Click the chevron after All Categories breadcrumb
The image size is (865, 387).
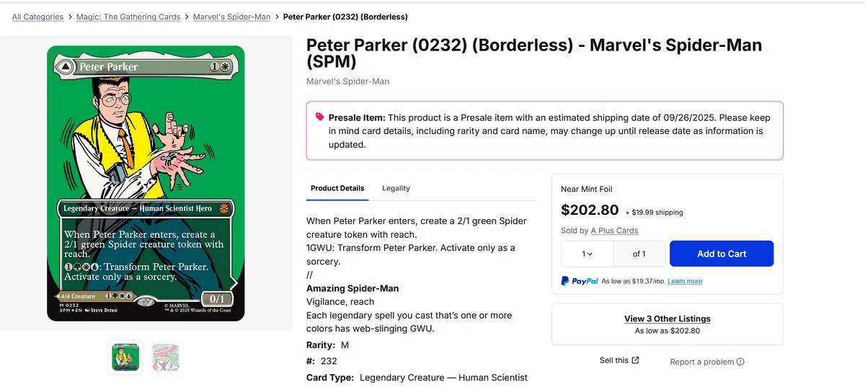[70, 17]
